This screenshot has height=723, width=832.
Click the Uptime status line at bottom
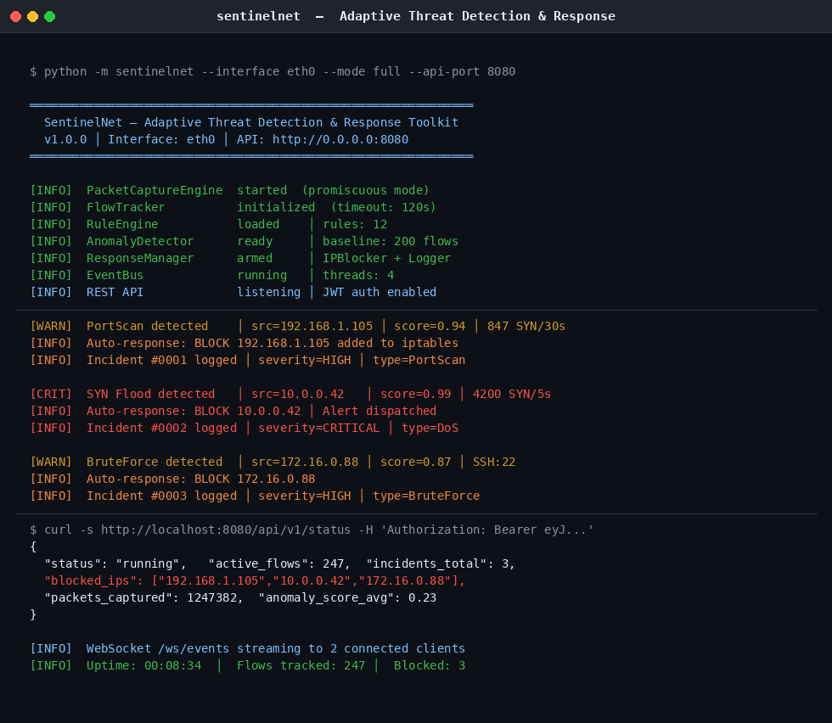(247, 665)
